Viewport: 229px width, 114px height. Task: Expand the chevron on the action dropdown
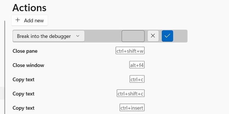[78, 36]
